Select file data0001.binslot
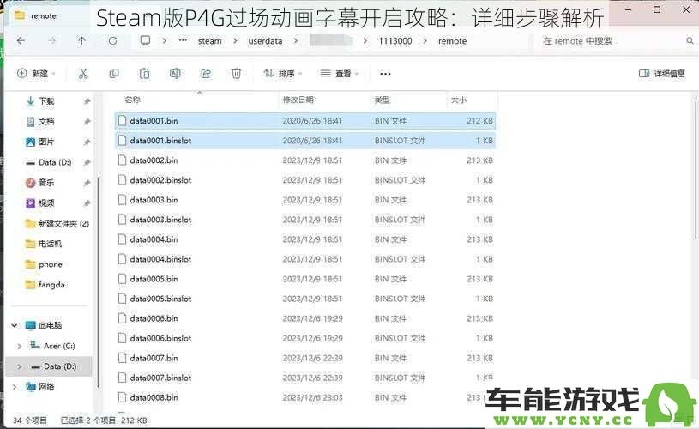The height and width of the screenshot is (429, 699). [305, 141]
